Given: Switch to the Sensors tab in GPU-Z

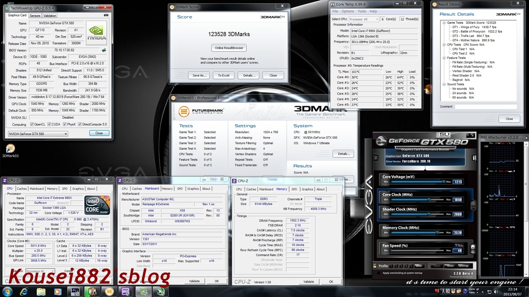Looking at the screenshot, I should tap(35, 16).
